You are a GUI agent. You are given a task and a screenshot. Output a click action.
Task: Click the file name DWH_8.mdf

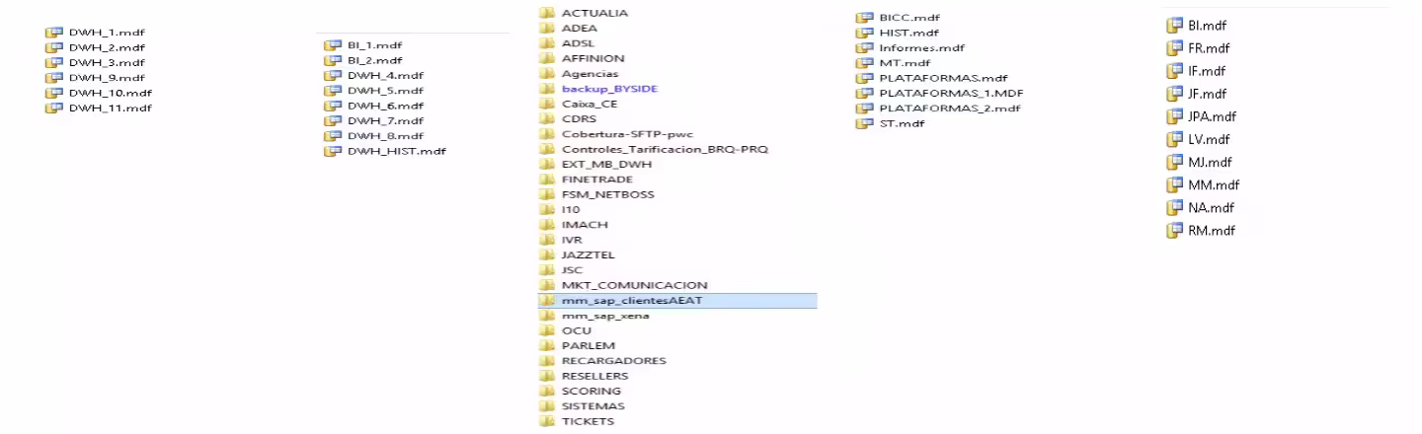pyautogui.click(x=385, y=136)
